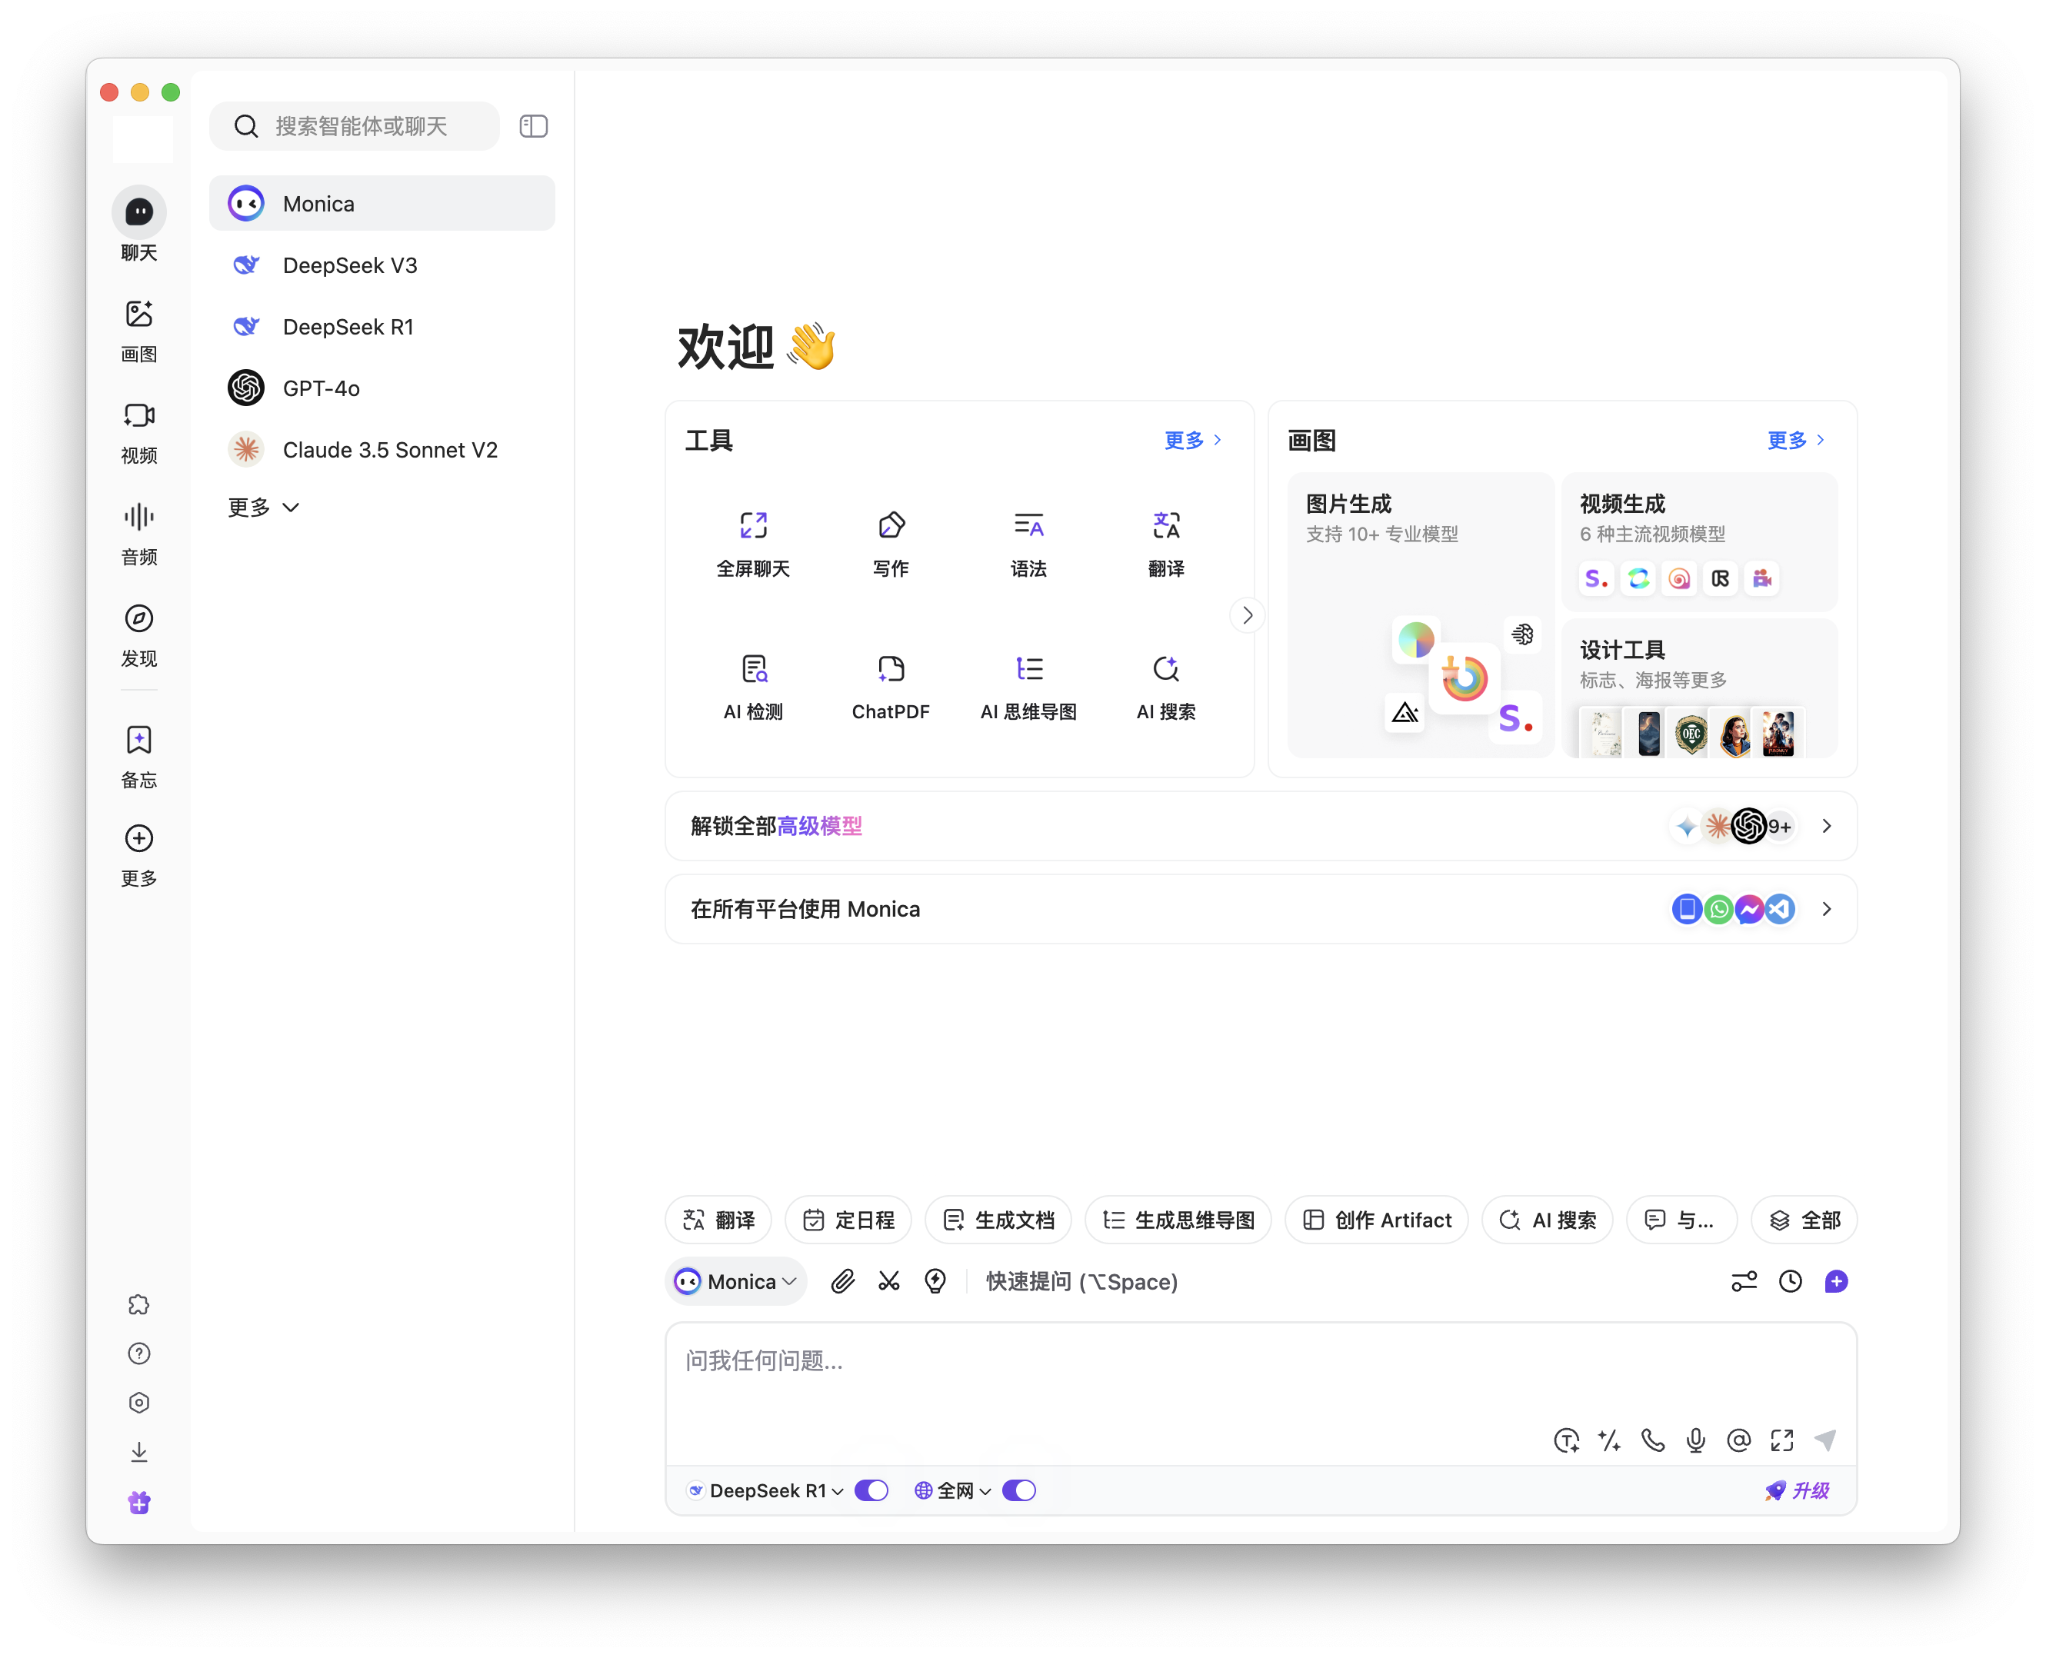Select DeepSeek R1 in the bot list
Screen dimensions: 2046x1658
point(382,327)
